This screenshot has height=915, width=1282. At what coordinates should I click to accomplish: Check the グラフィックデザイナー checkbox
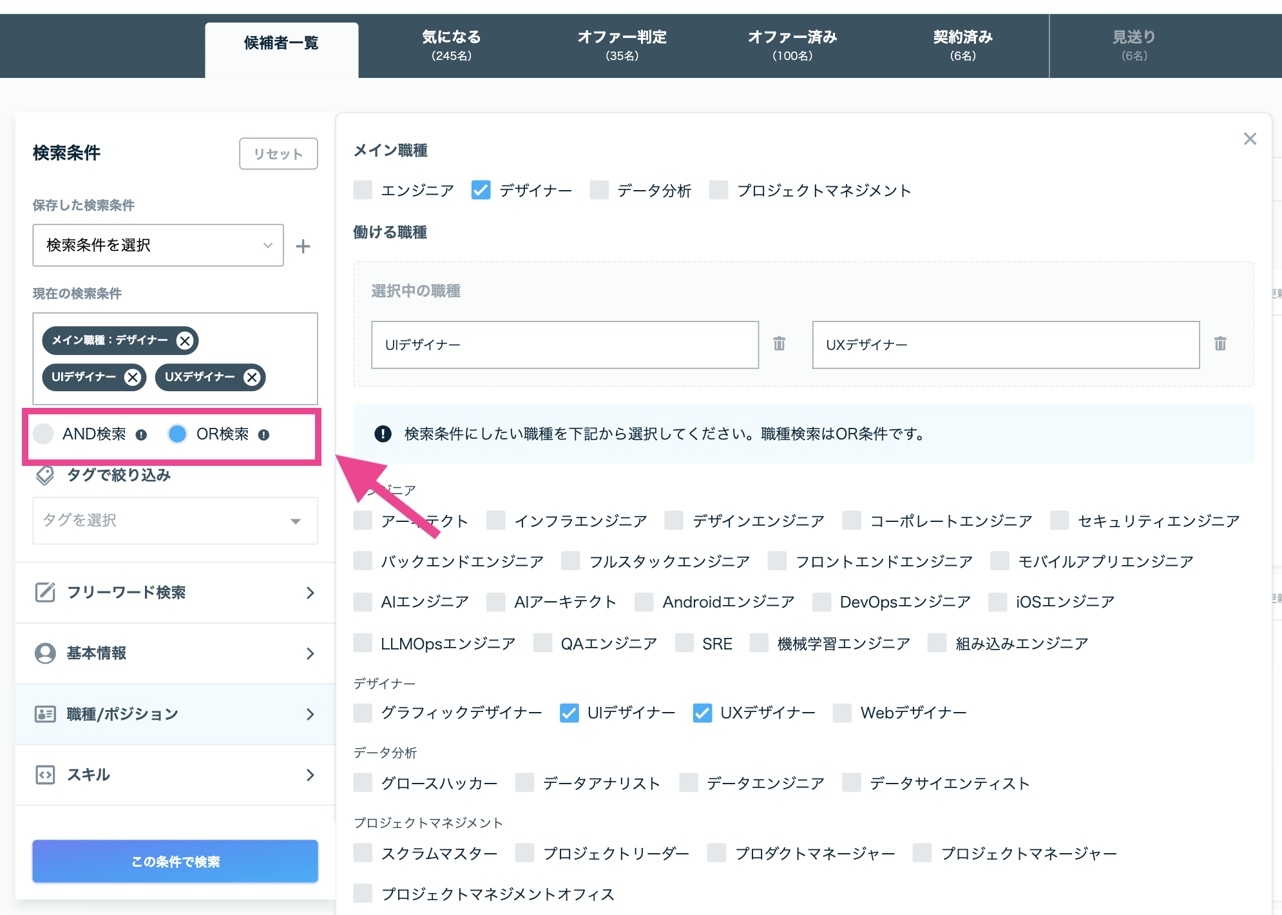(x=363, y=713)
